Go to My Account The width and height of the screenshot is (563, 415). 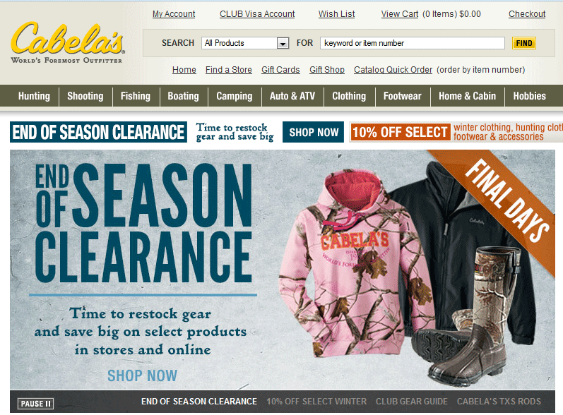pos(174,14)
